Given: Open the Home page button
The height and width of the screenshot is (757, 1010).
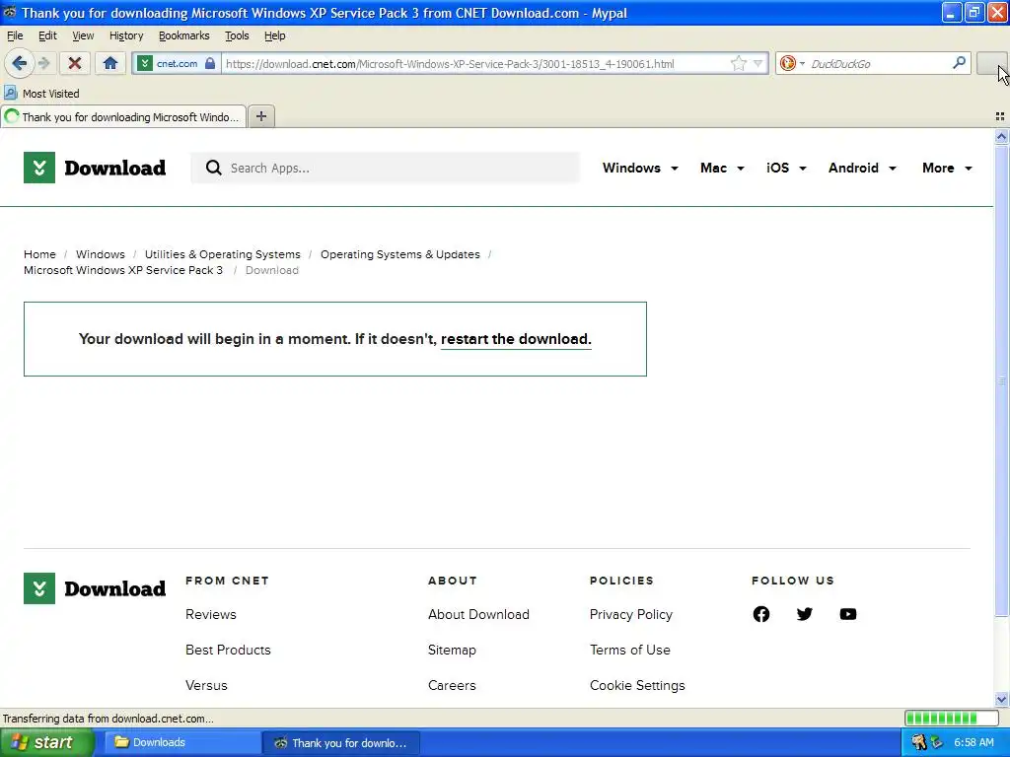Looking at the screenshot, I should point(110,63).
